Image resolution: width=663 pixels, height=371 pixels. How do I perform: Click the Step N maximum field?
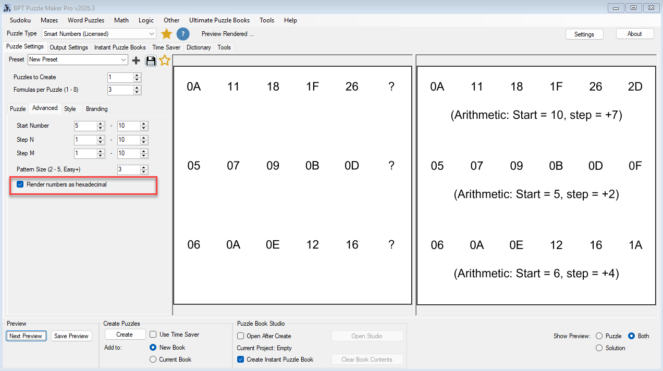pyautogui.click(x=129, y=140)
